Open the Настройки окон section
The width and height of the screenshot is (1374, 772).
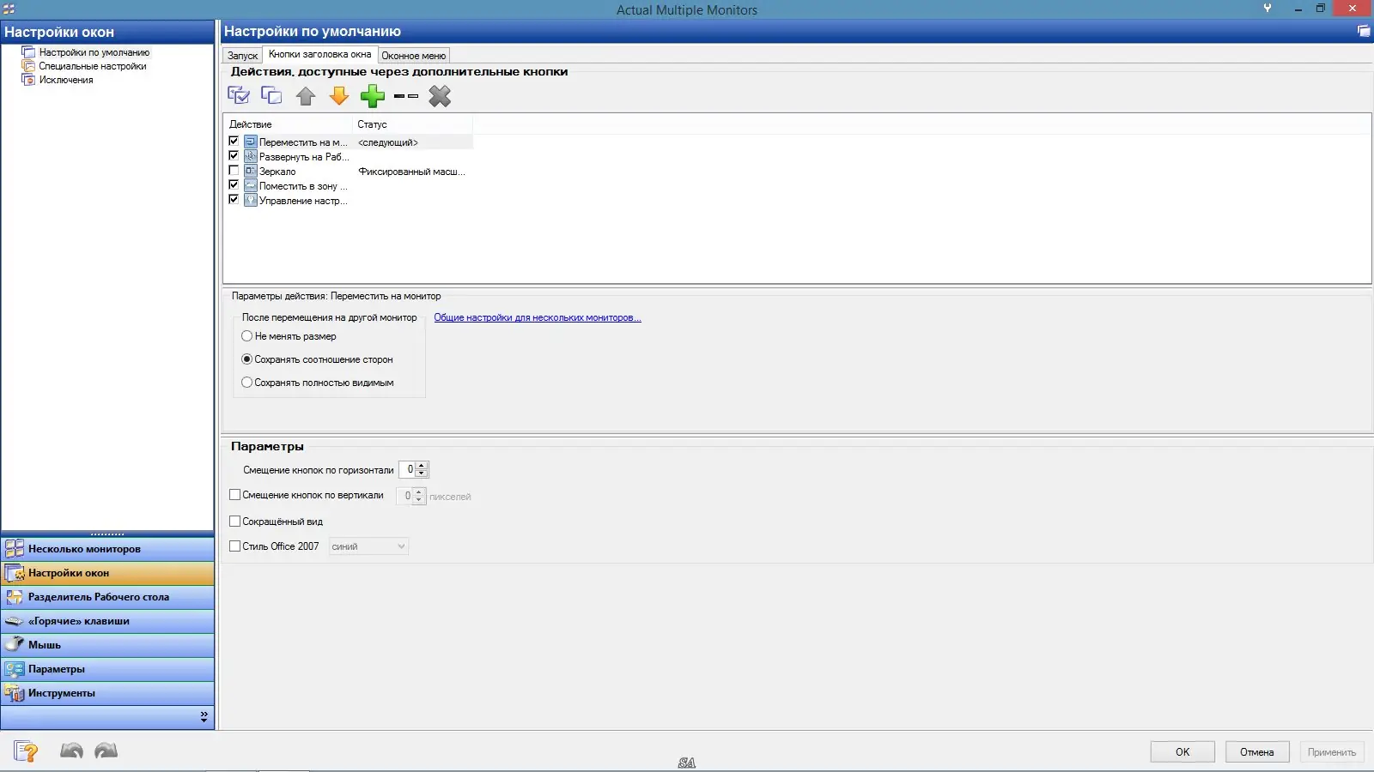[x=107, y=573]
